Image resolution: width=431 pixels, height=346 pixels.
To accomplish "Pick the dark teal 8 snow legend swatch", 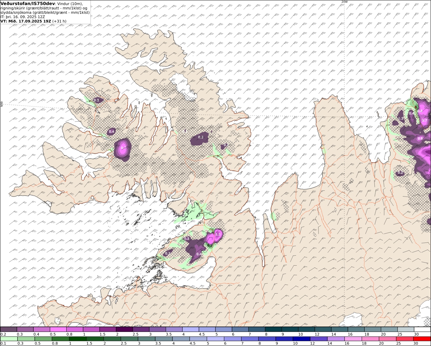I will coord(273,329).
